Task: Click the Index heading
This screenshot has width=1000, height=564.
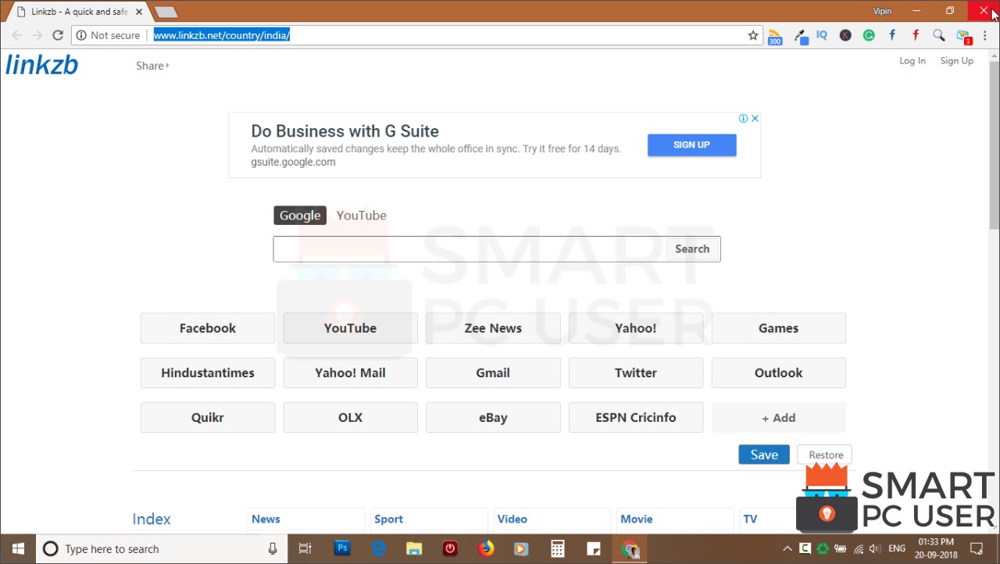Action: 152,519
